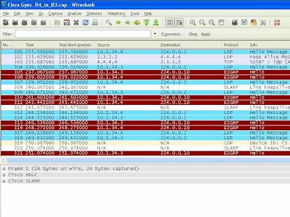Open Display Filters toolbar icon
290x217 pixels.
coord(244,22)
